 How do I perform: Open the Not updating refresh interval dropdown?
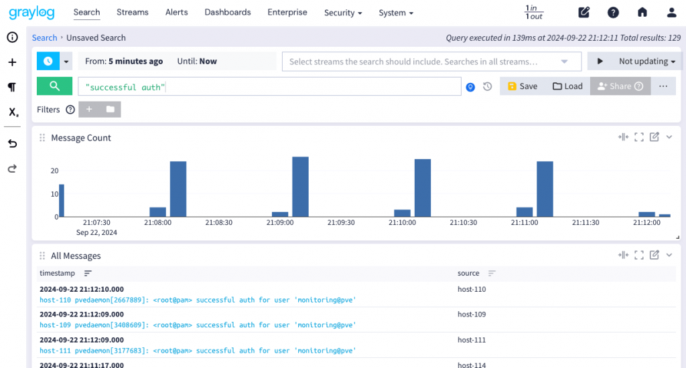(x=646, y=61)
